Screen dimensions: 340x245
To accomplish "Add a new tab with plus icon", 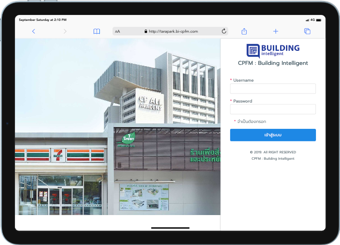I will tap(276, 31).
